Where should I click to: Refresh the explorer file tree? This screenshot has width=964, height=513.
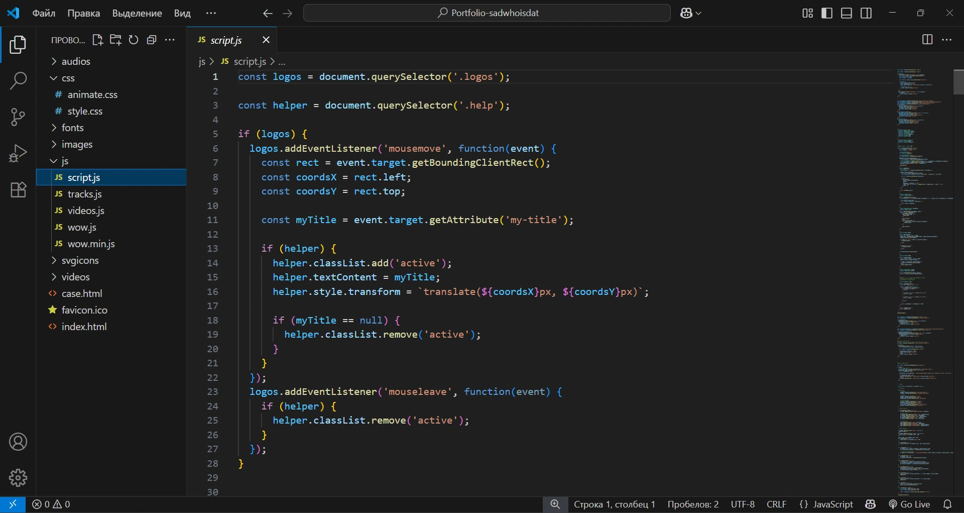[134, 40]
